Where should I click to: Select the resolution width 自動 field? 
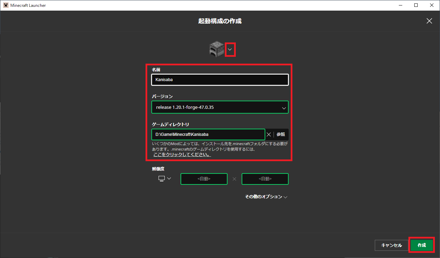[x=204, y=179]
